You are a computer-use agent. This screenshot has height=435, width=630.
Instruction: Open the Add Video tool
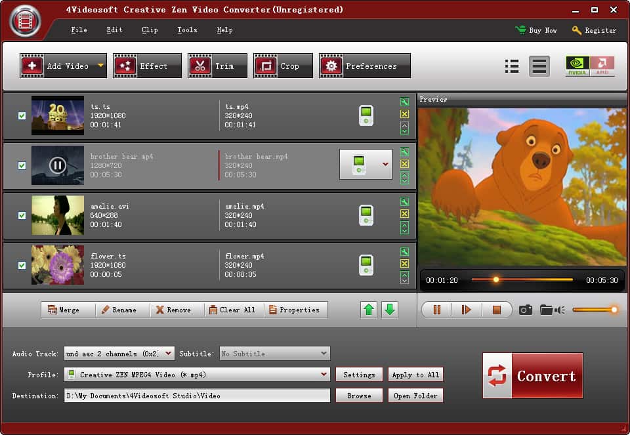click(62, 66)
